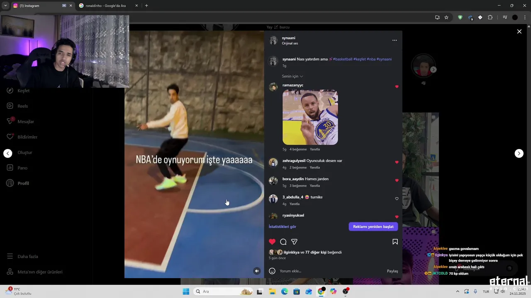This screenshot has height=298, width=531.
Task: Open Keşfet in Instagram sidebar
Action: click(18, 91)
